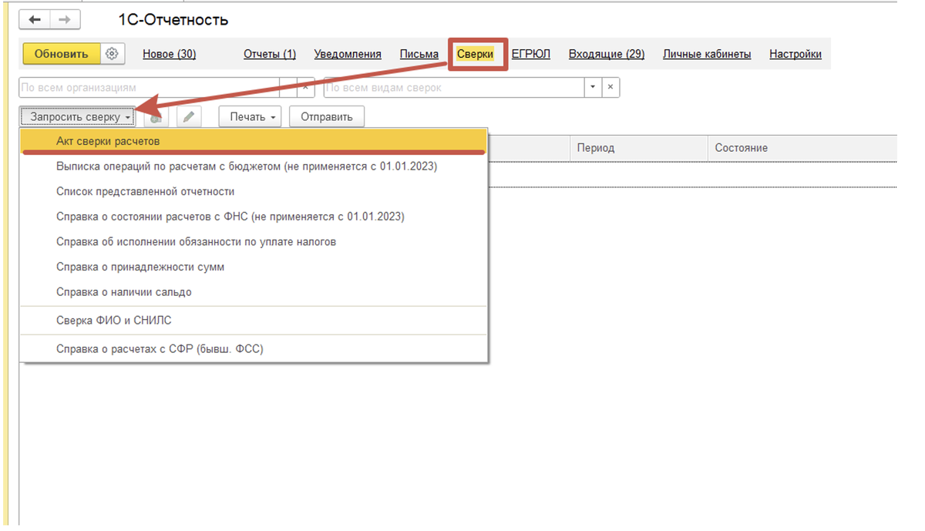Choose Сверка ФИО и СНИЛС
The image size is (925, 531).
coord(254,320)
